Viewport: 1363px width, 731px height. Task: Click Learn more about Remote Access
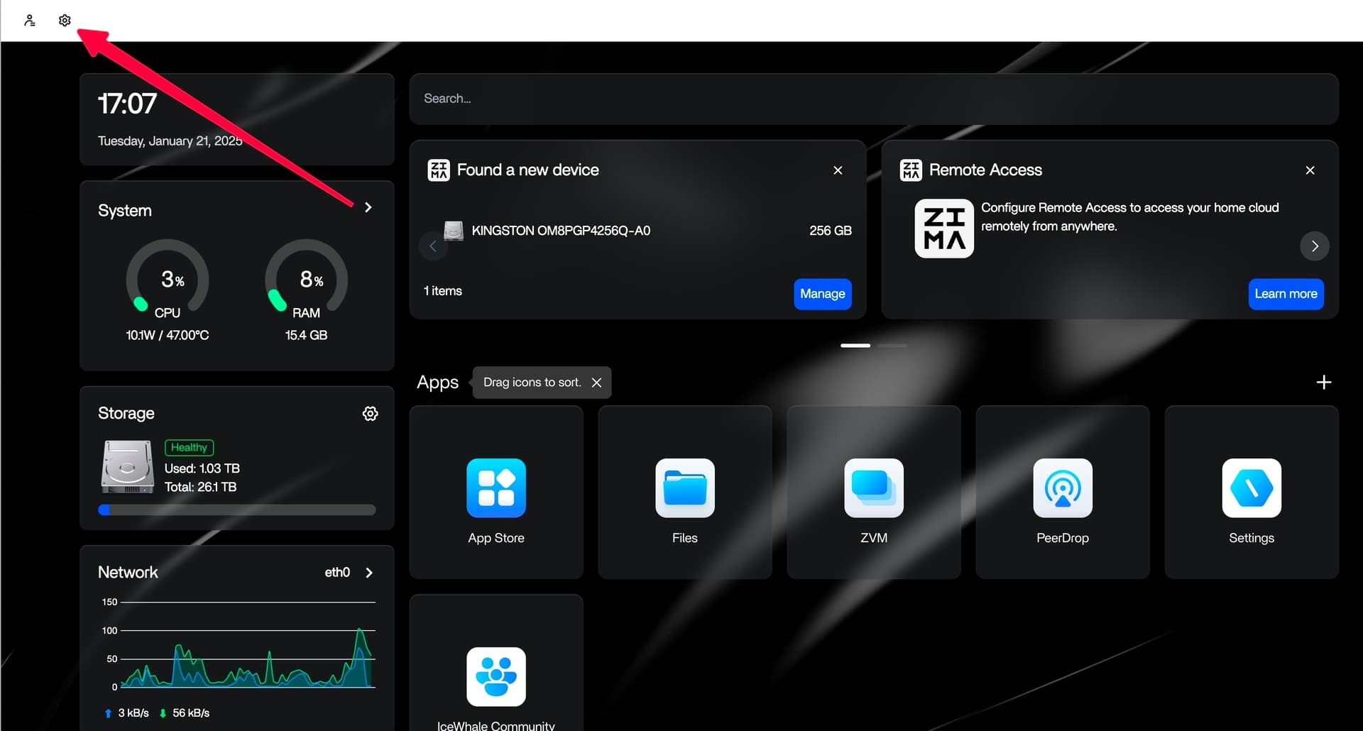tap(1285, 294)
